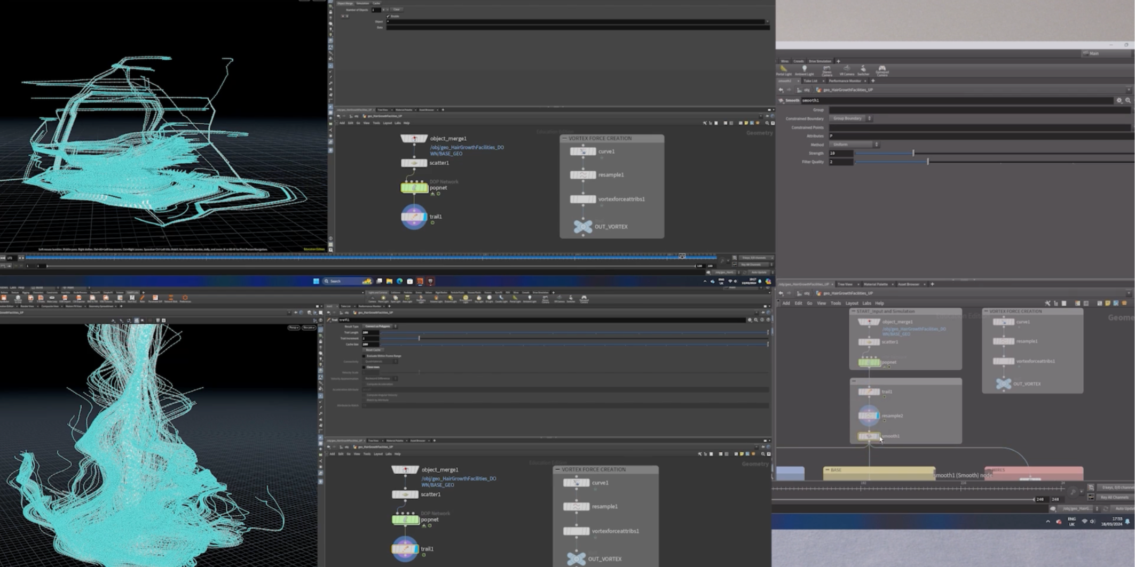Toggle the Close rows checkbox

tap(364, 367)
